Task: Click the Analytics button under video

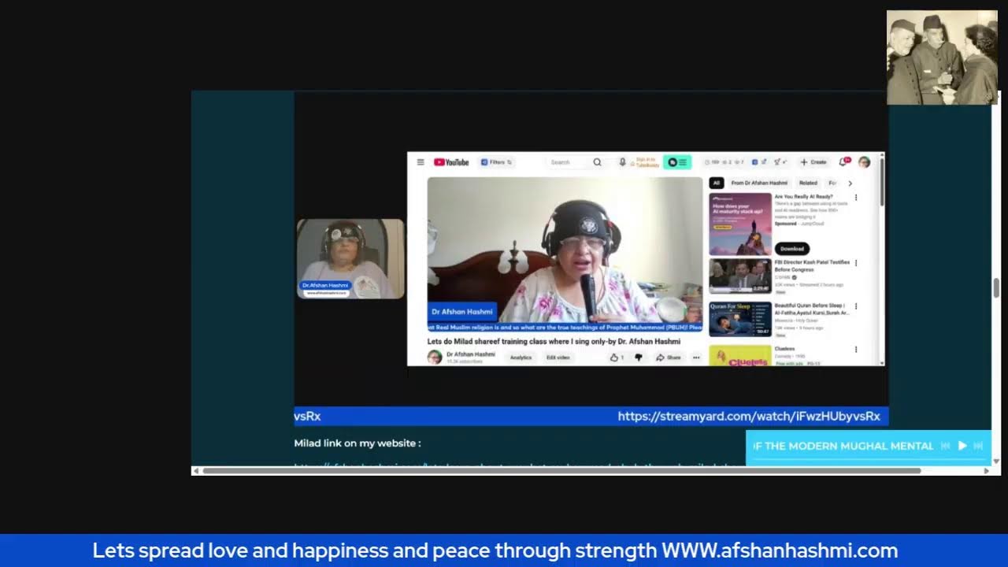Action: pyautogui.click(x=521, y=358)
